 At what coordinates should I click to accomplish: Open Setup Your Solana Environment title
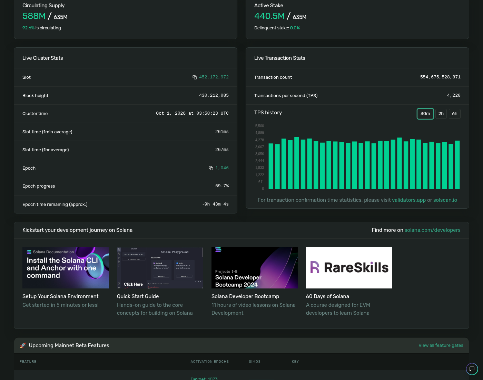point(60,296)
